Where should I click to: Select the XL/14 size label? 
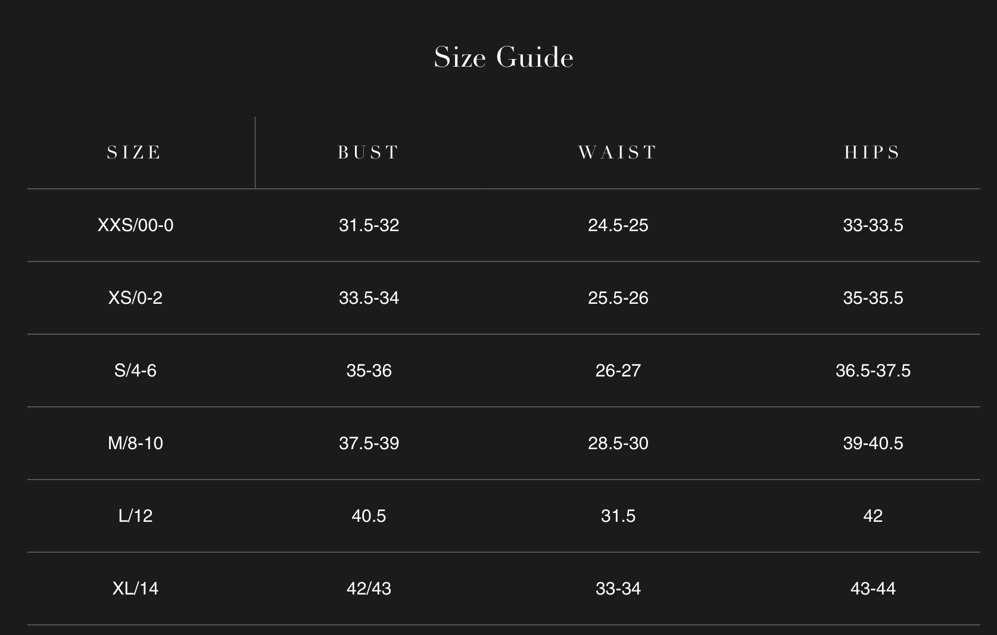[135, 589]
